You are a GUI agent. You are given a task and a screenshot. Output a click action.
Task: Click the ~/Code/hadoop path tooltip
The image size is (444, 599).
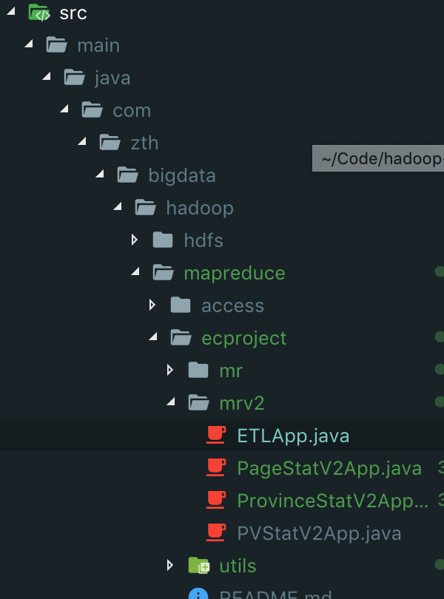[380, 159]
